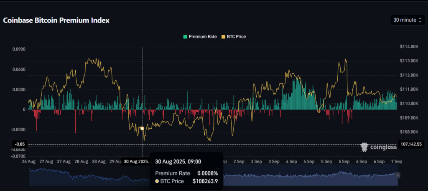Viewport: 428px width, 191px height.
Task: Click the 26 Aug x-axis label
Action: click(x=29, y=161)
